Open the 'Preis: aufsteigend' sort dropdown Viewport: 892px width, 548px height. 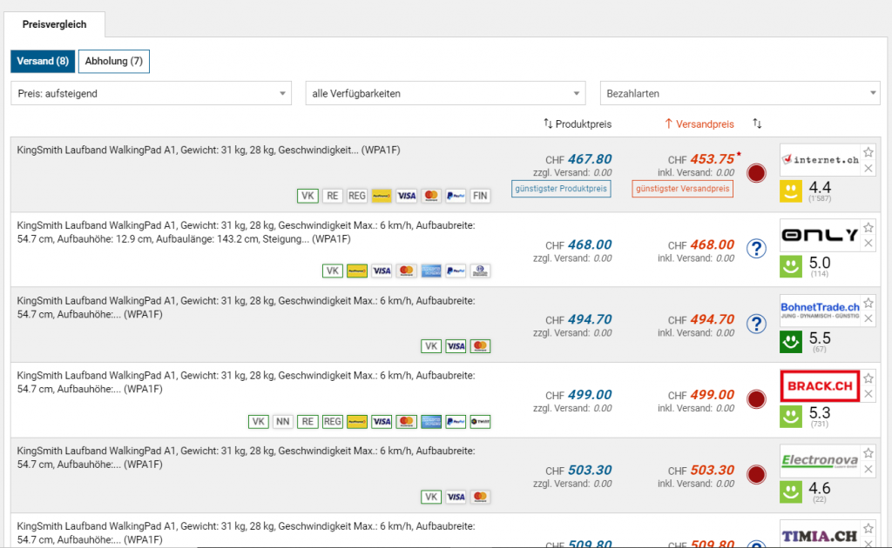tap(152, 93)
